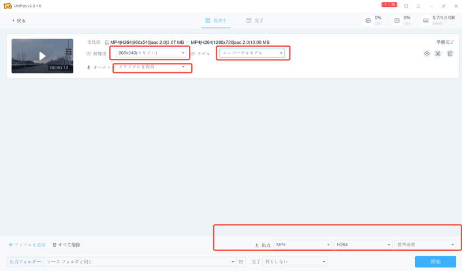The image size is (462, 271).
Task: Expand the H264 codec dropdown
Action: pyautogui.click(x=363, y=245)
